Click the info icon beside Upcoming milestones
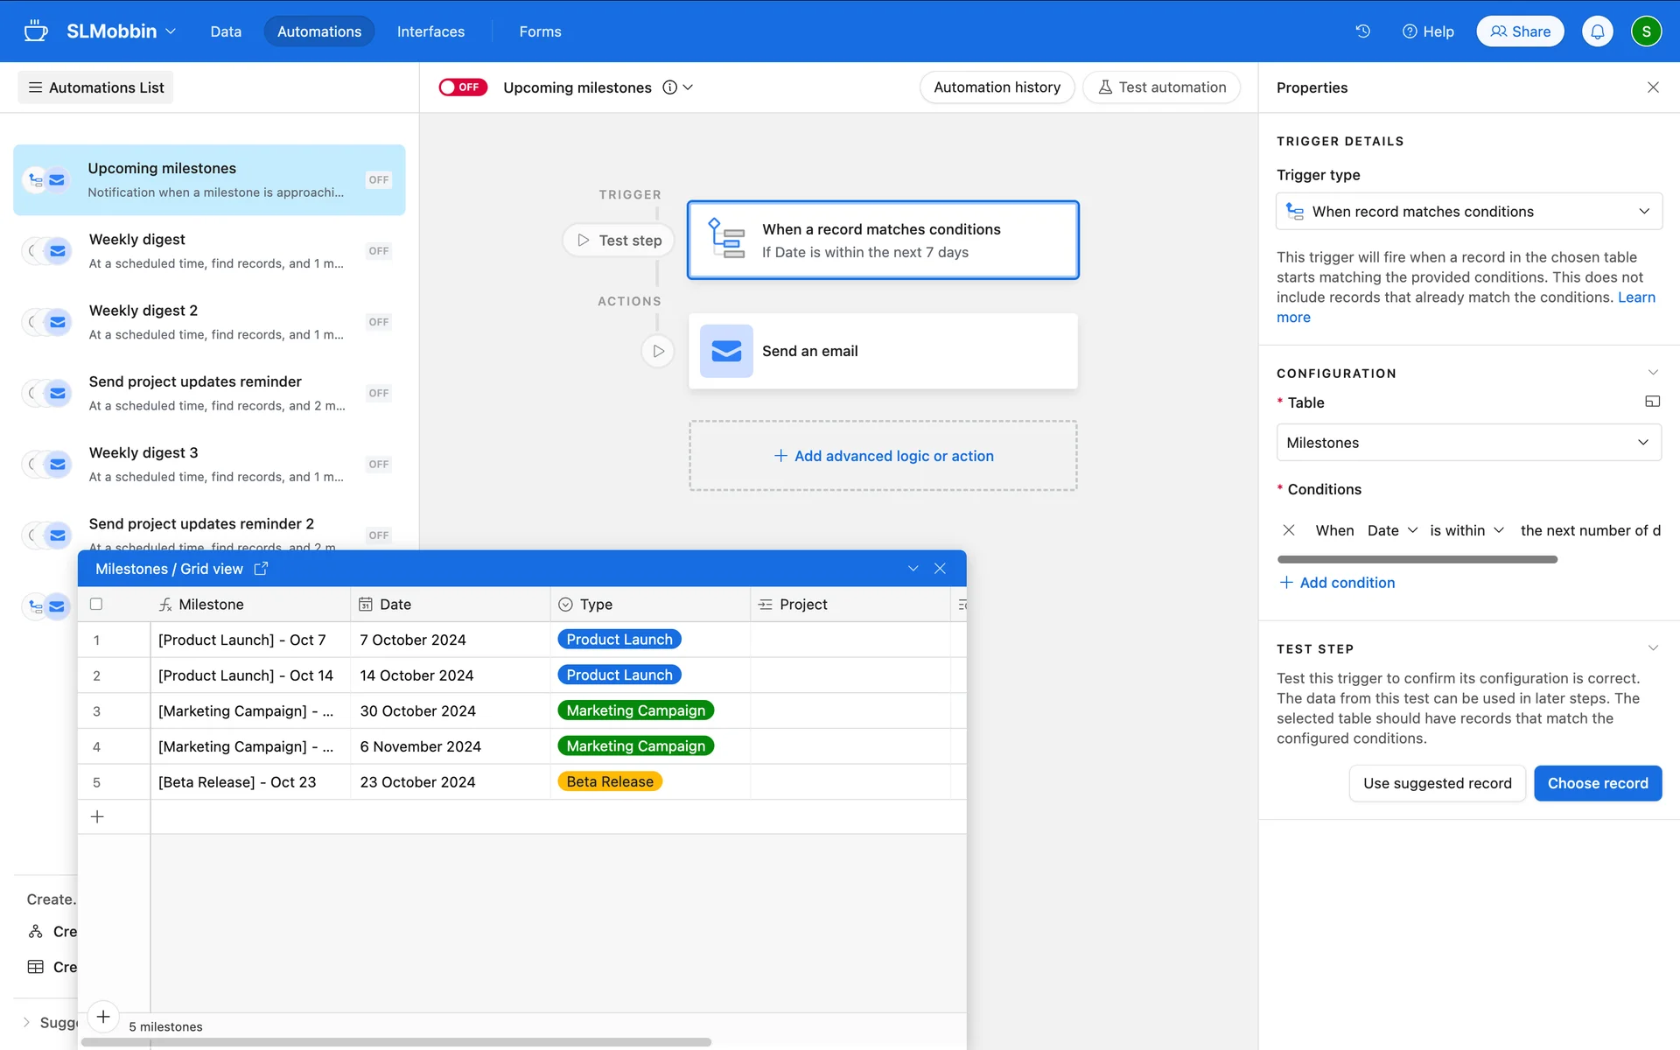The height and width of the screenshot is (1050, 1680). (x=669, y=87)
